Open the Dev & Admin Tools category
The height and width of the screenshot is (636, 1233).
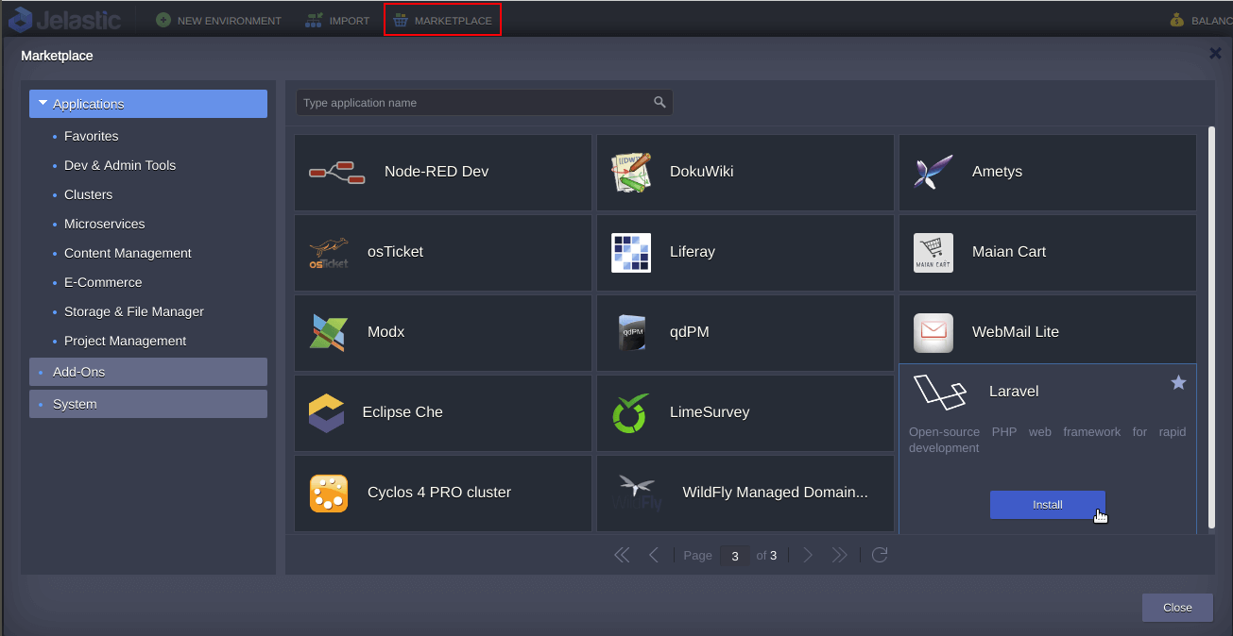click(x=120, y=165)
